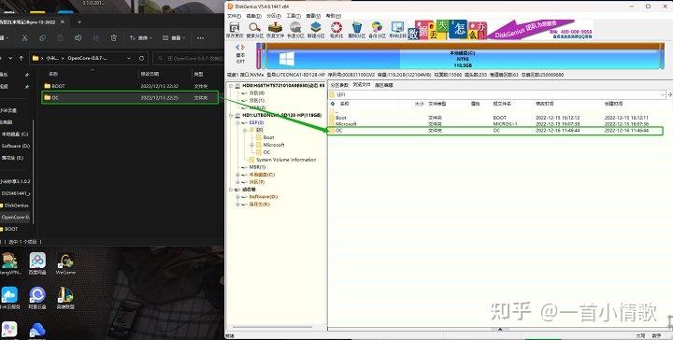Select the OC folder in File Explorer
The height and width of the screenshot is (340, 673).
coord(130,98)
